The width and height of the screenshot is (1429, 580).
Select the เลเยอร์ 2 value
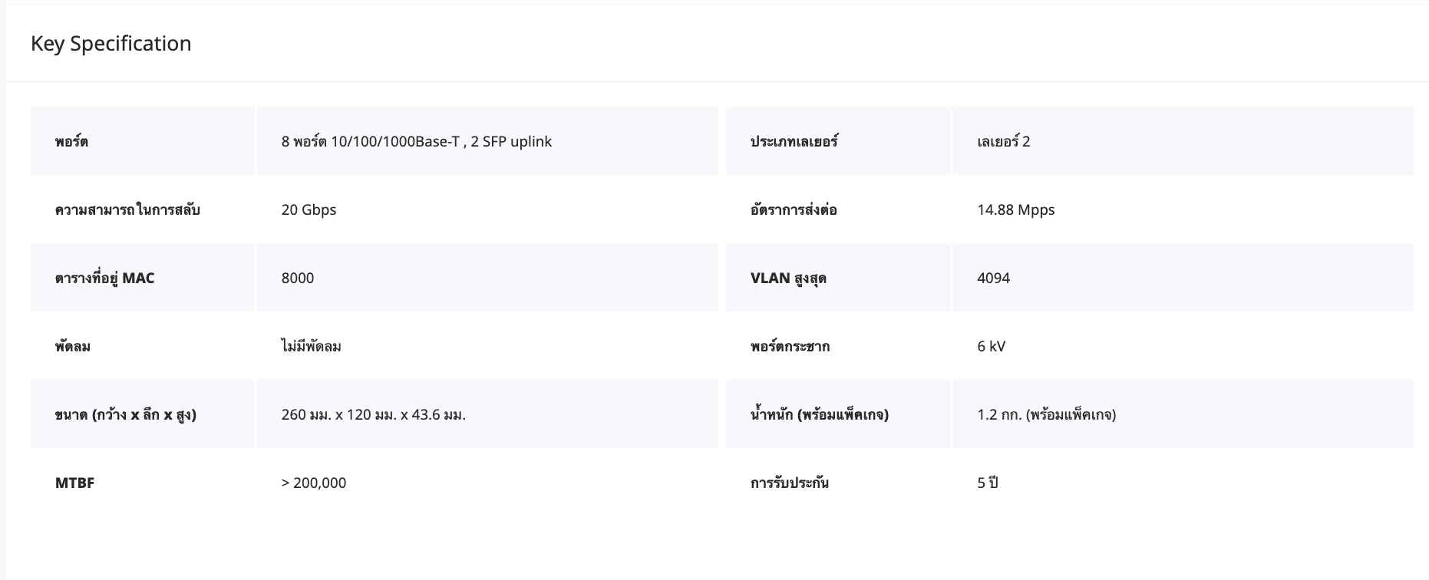click(1003, 142)
